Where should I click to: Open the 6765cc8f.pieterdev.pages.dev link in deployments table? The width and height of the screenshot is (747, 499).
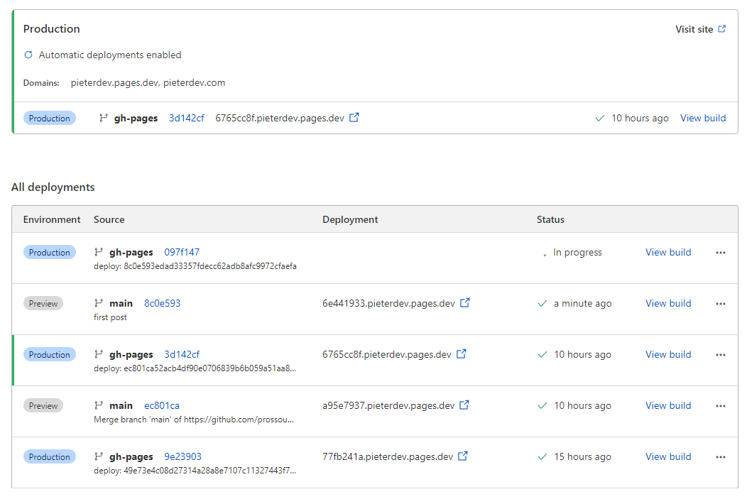point(386,354)
